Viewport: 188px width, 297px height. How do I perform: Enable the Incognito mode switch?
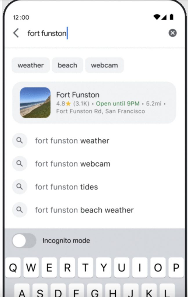24,241
